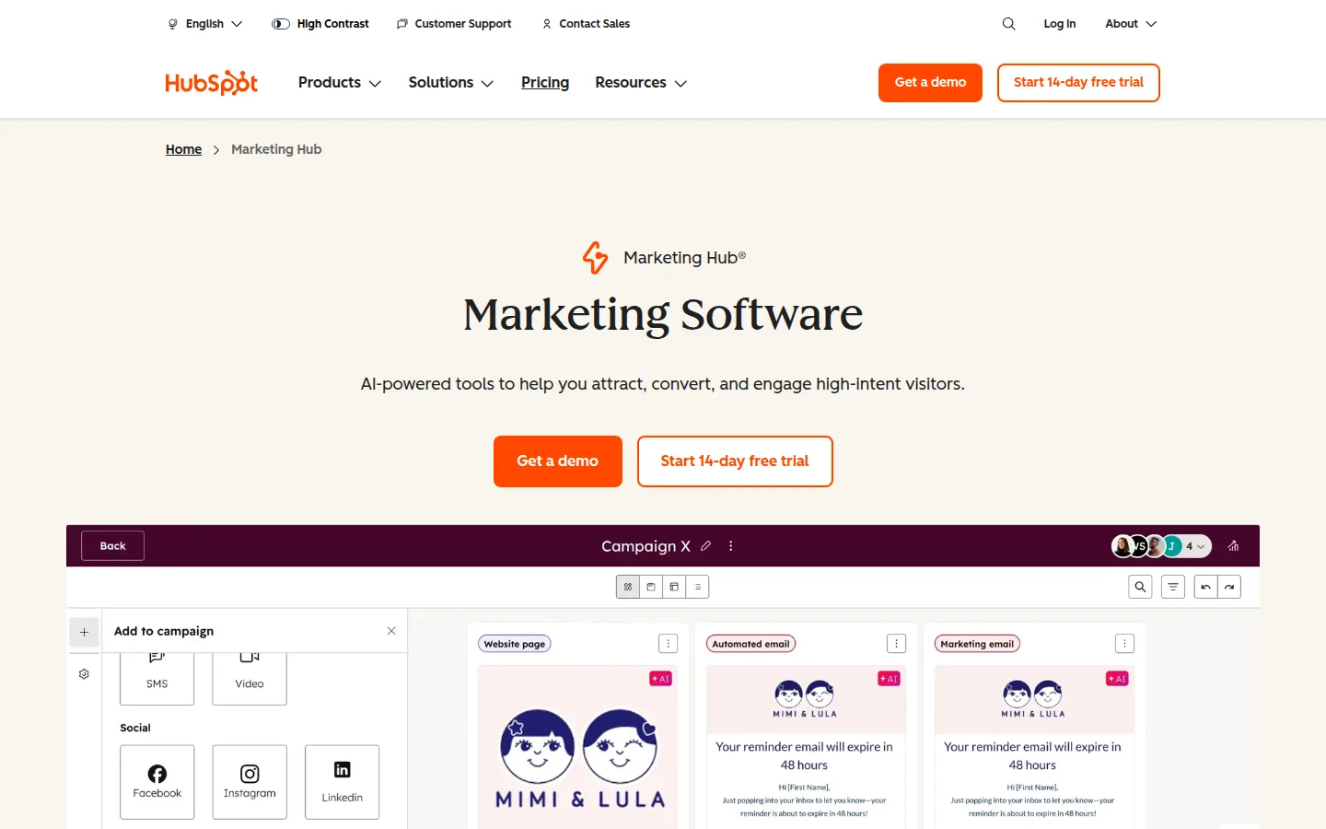Image resolution: width=1326 pixels, height=829 pixels.
Task: Expand the Products menu
Action: coord(340,83)
